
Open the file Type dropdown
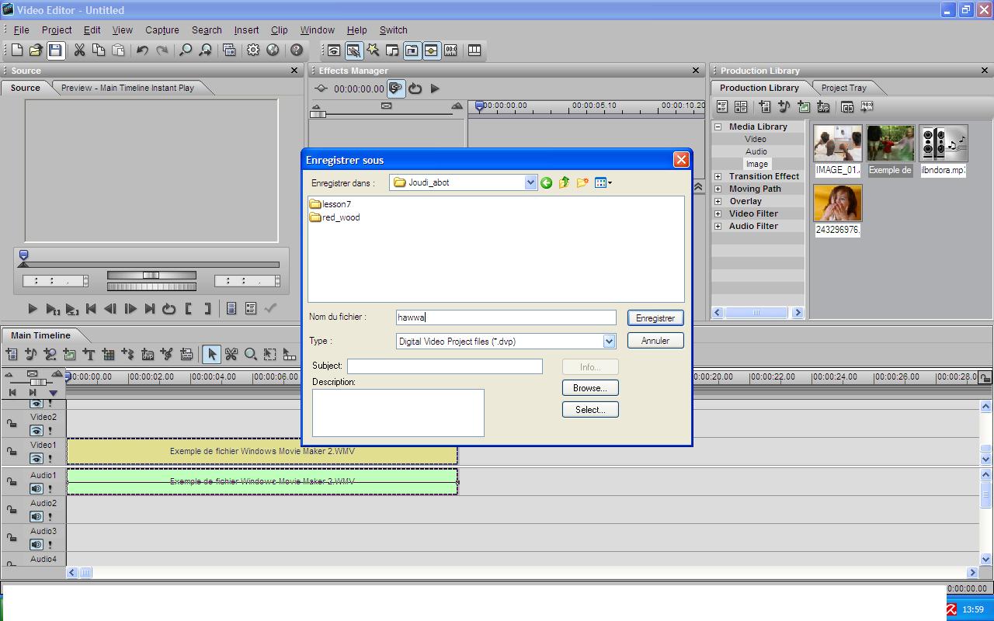[x=609, y=342]
